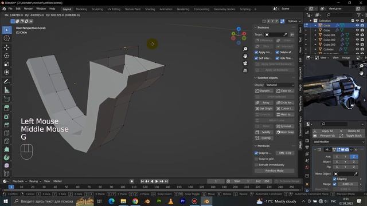Toggle Delete after checkbox in Booleans
This screenshot has height=206, width=367.
(277, 52)
